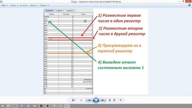Screen dimensions: 192x108
Task: Open File Explorer from the taskbar
Action: click(8, 106)
